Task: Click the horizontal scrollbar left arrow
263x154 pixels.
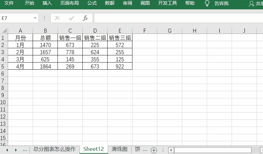Action: tap(171, 150)
